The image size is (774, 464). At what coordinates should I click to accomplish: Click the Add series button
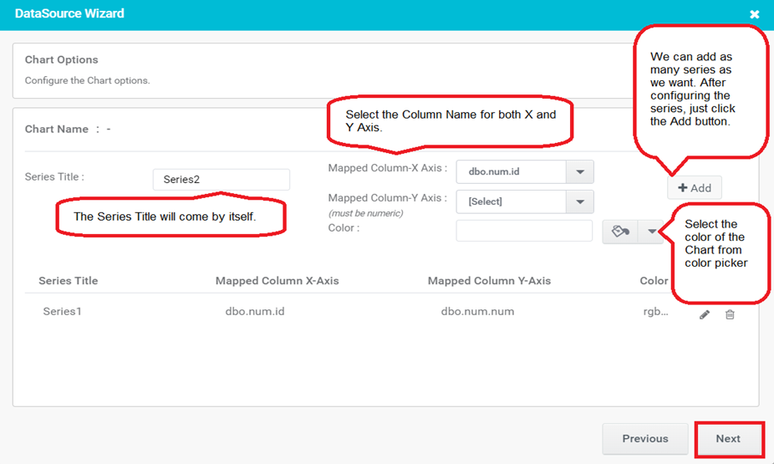(695, 187)
